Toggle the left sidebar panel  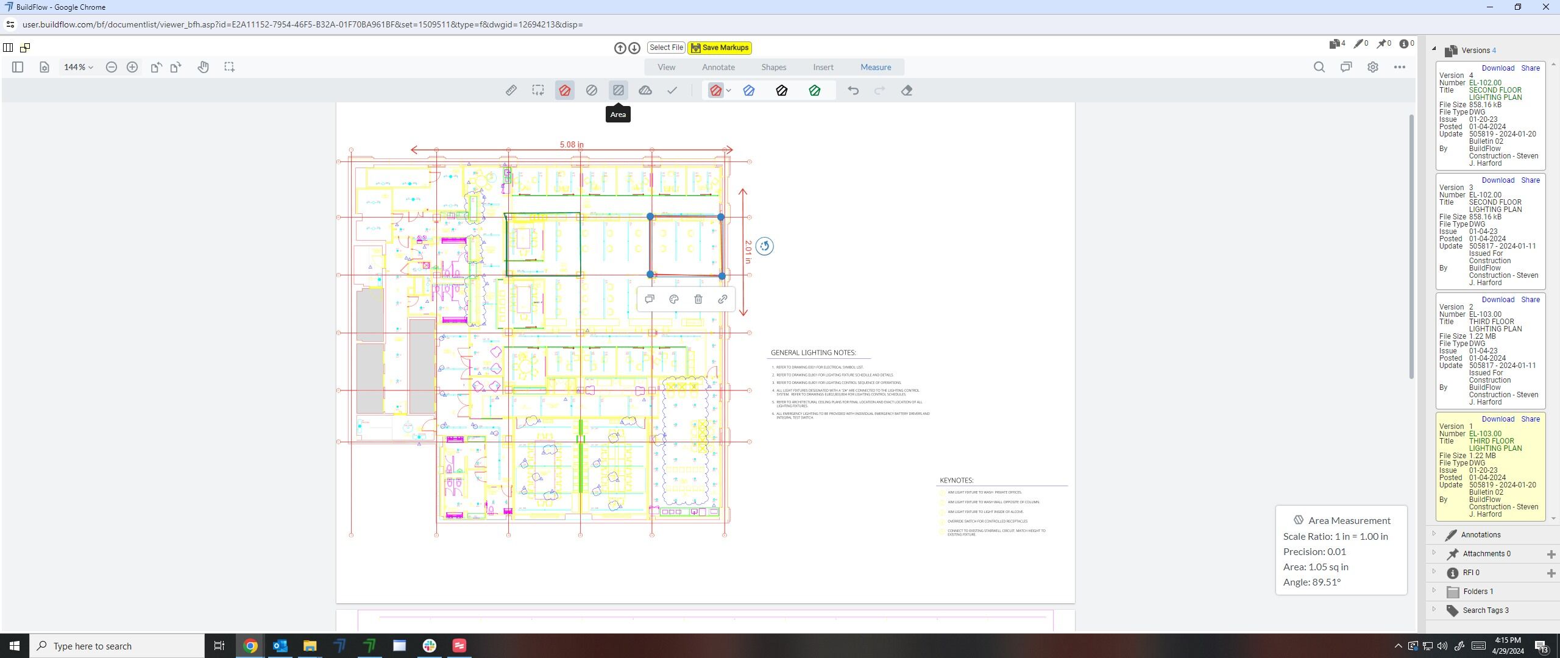pos(18,67)
